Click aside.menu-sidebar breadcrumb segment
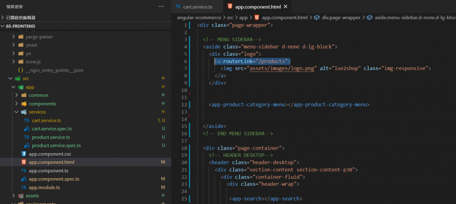This screenshot has width=456, height=204. 415,17
